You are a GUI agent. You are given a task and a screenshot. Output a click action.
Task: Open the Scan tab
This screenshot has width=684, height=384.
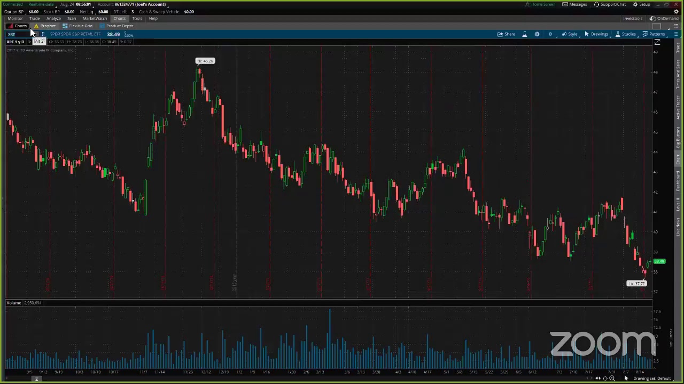coord(72,18)
